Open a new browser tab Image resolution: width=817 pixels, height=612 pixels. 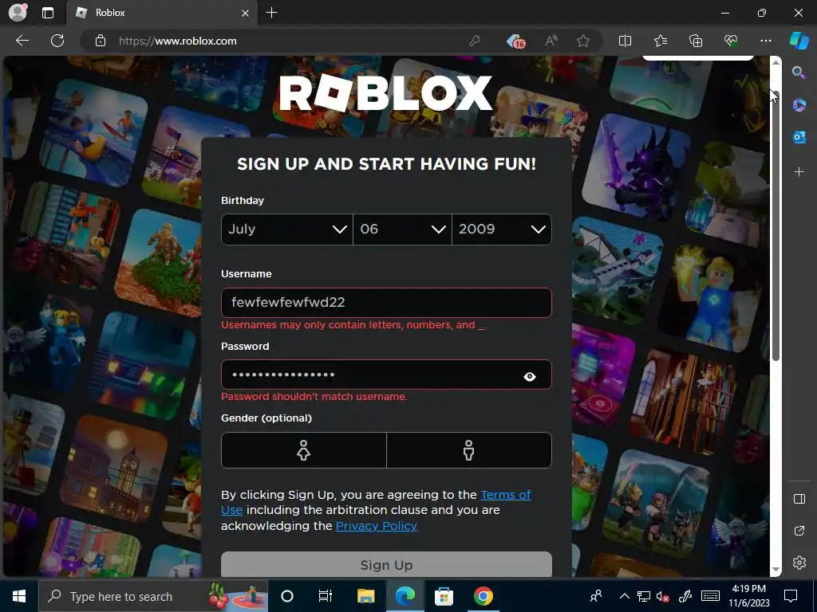pyautogui.click(x=271, y=13)
